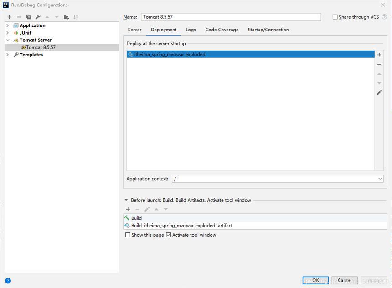Copy configuration using duplicate icon
The height and width of the screenshot is (288, 392).
(x=28, y=17)
